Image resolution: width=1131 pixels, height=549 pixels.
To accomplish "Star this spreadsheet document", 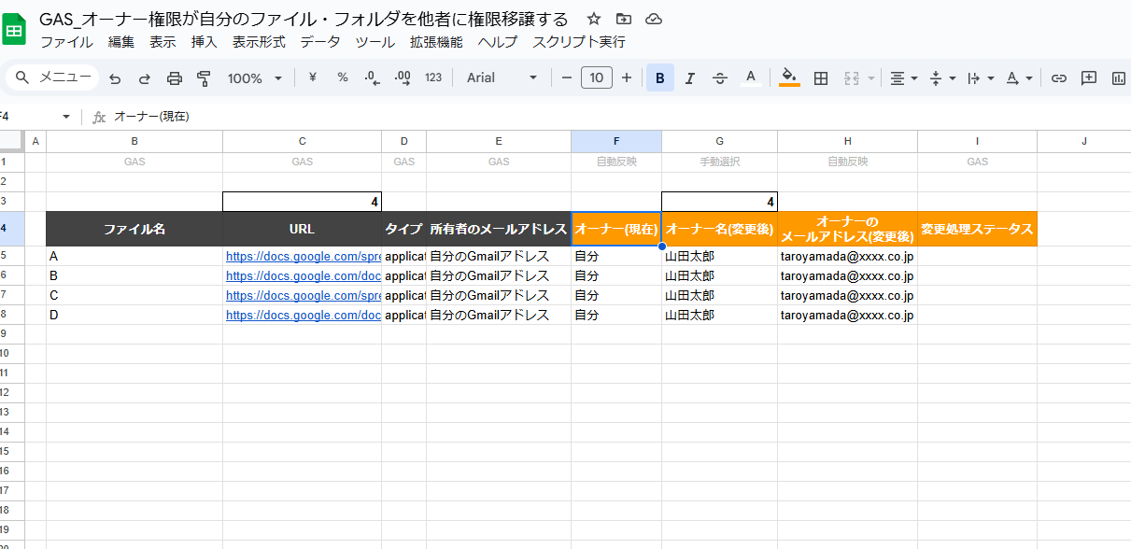I will point(594,19).
